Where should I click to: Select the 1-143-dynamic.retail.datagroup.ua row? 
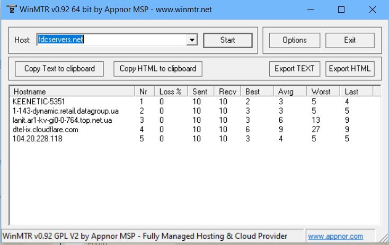point(194,111)
